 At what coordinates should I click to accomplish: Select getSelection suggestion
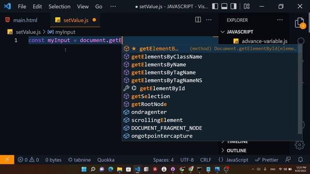(x=210, y=96)
